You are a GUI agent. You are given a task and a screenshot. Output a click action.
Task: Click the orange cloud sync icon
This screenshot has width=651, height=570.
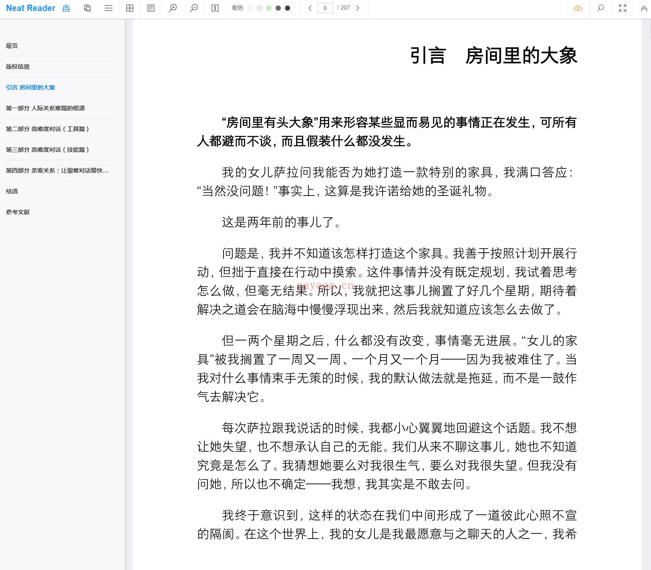(578, 8)
